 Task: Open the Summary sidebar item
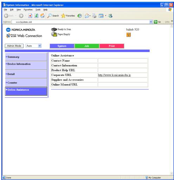tap(26, 57)
